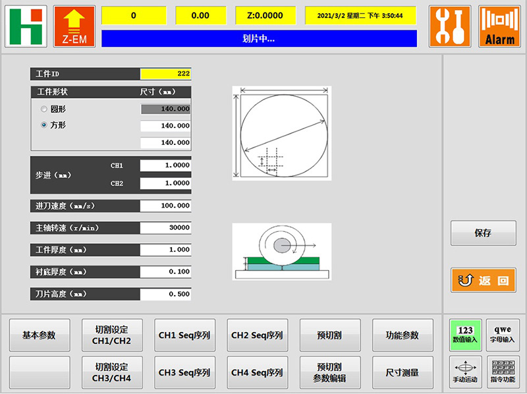Open the 手动运动 manual motion icon
This screenshot has width=527, height=394.
pyautogui.click(x=466, y=371)
